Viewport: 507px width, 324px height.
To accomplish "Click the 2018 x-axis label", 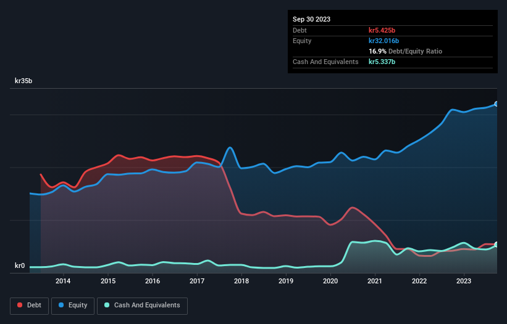I will [241, 281].
